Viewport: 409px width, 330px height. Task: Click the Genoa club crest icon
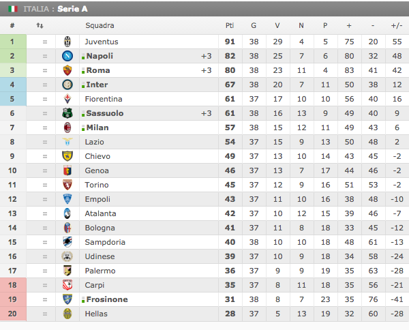point(67,170)
